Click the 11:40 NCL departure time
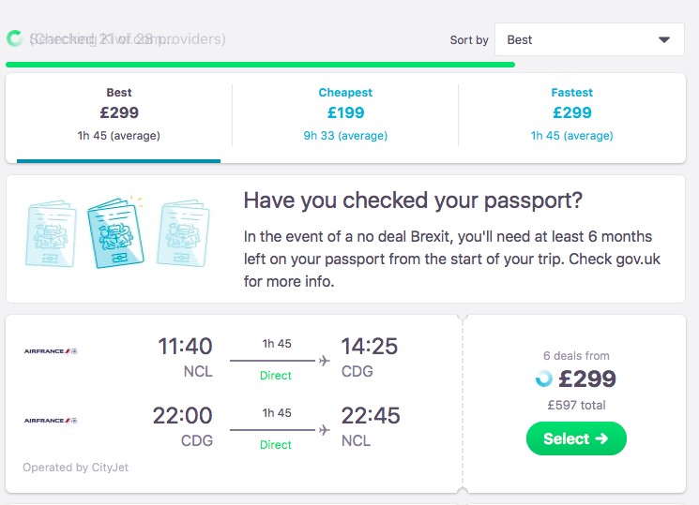 (x=185, y=357)
